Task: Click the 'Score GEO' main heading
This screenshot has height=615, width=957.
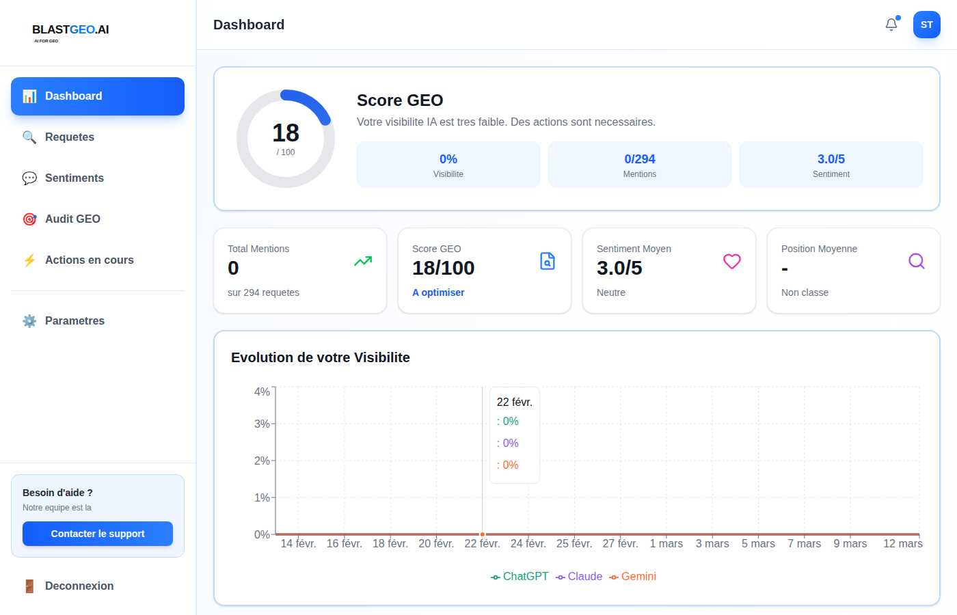Action: pyautogui.click(x=400, y=100)
